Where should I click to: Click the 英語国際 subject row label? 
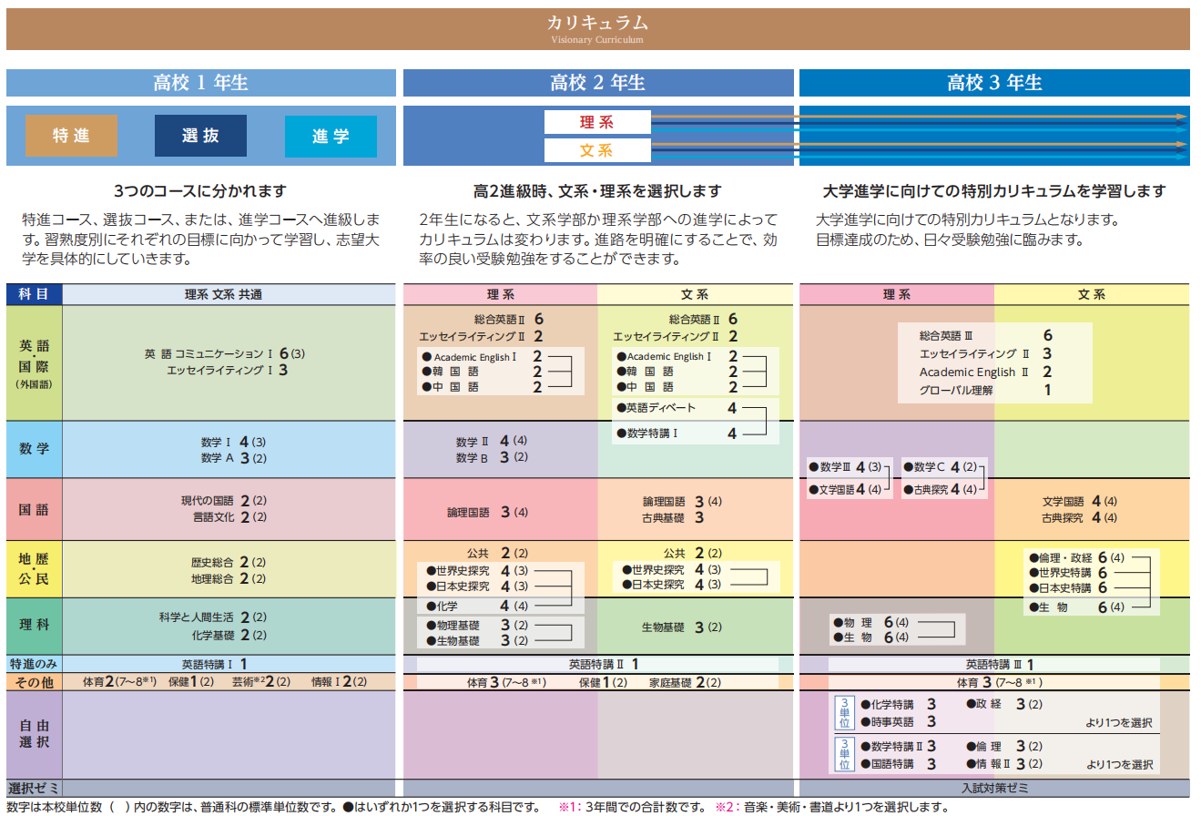[x=35, y=362]
